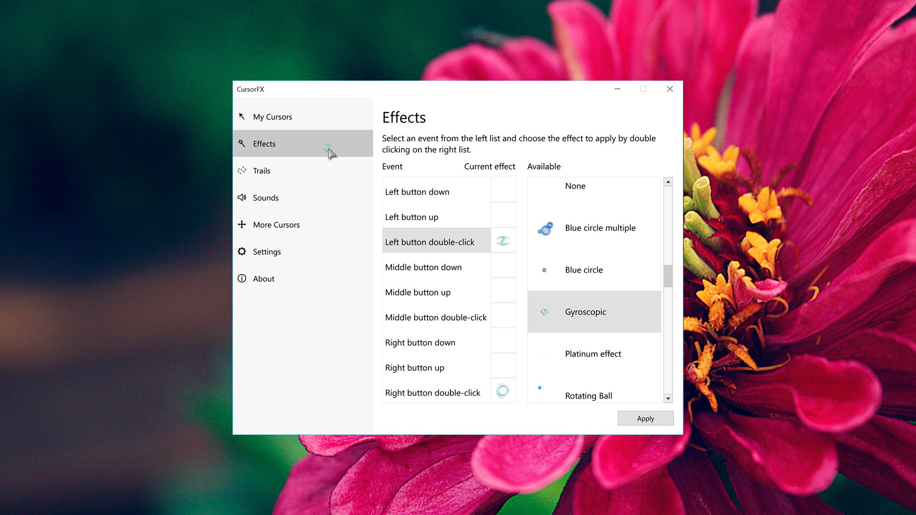The image size is (916, 515).
Task: Select the Middle button up event row
Action: click(418, 292)
